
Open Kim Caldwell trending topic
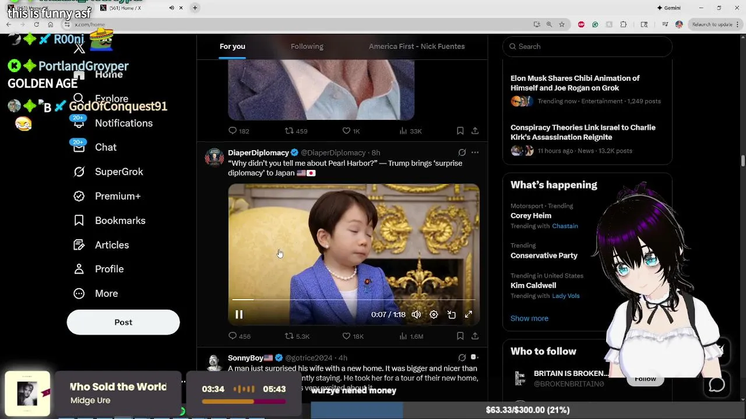point(533,285)
